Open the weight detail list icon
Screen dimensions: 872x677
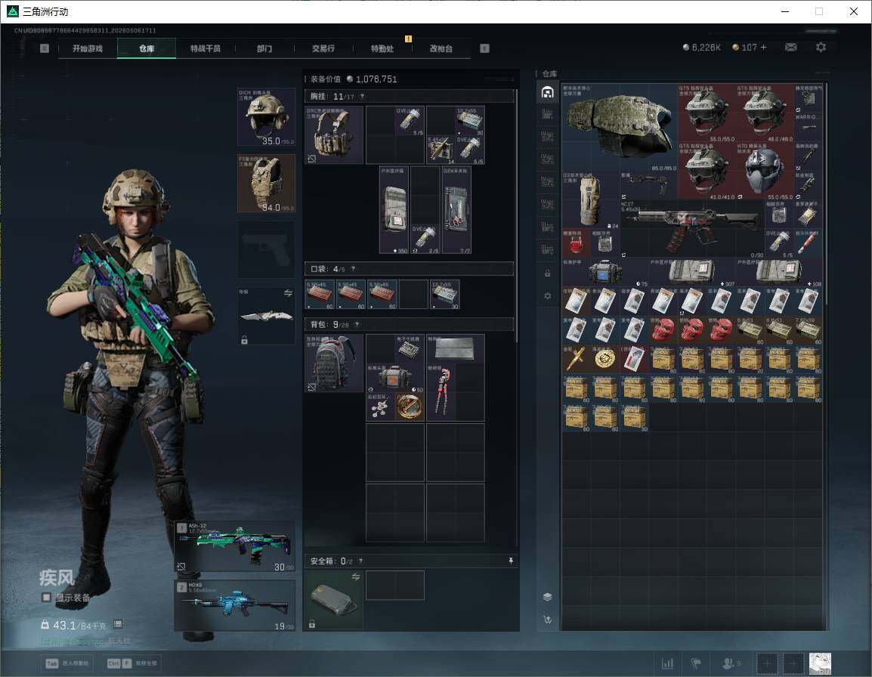tap(118, 624)
